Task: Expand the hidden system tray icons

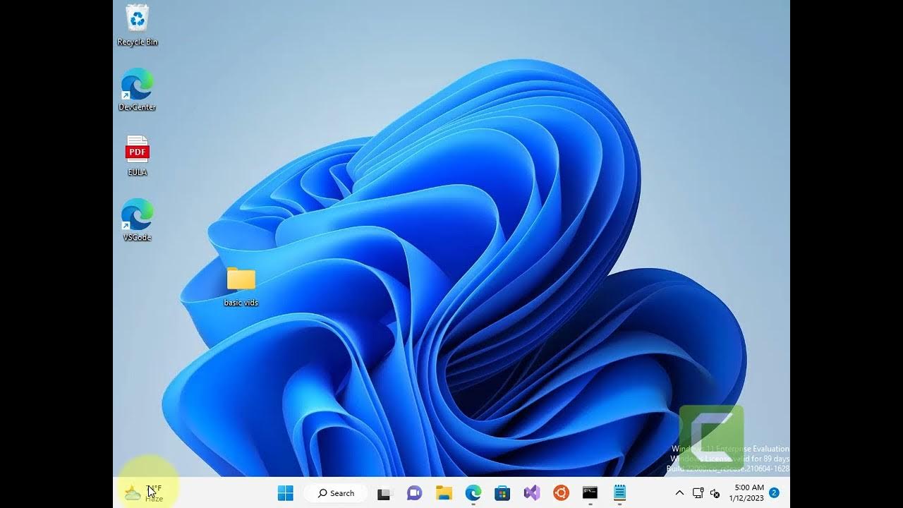Action: (679, 493)
